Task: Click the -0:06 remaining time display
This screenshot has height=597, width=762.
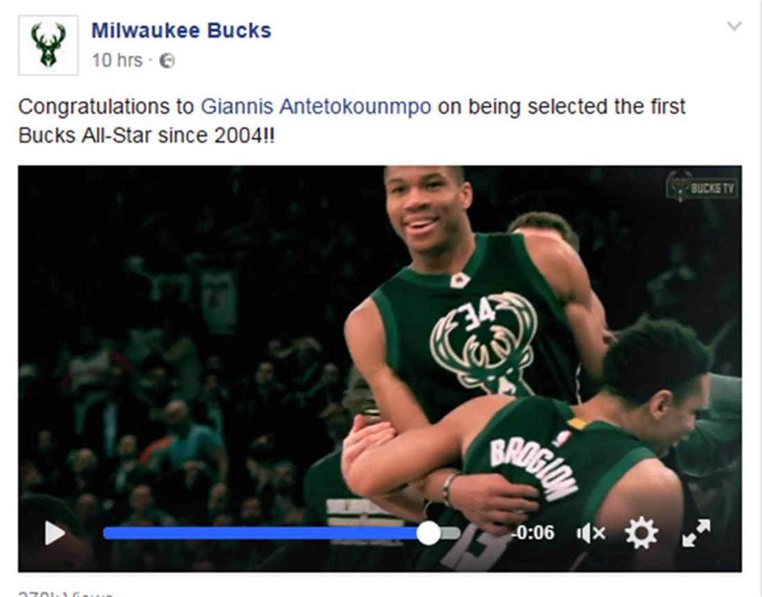Action: pos(532,533)
